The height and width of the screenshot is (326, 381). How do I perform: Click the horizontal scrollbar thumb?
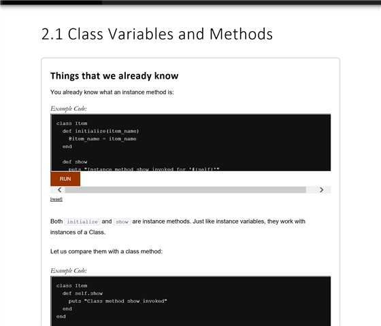pos(185,189)
